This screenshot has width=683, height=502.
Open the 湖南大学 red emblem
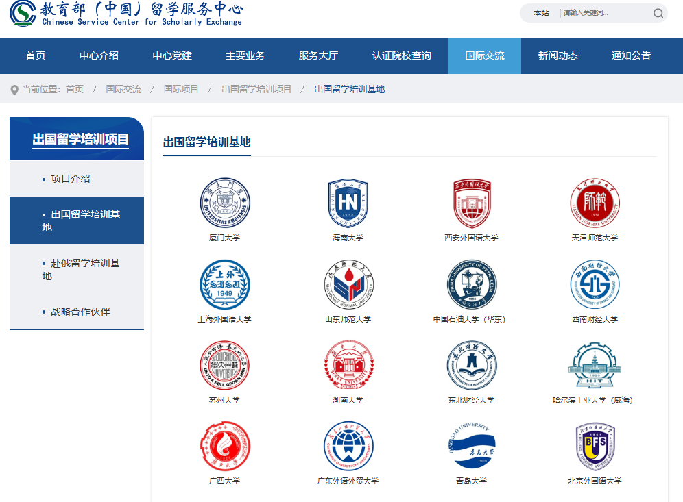coord(348,366)
